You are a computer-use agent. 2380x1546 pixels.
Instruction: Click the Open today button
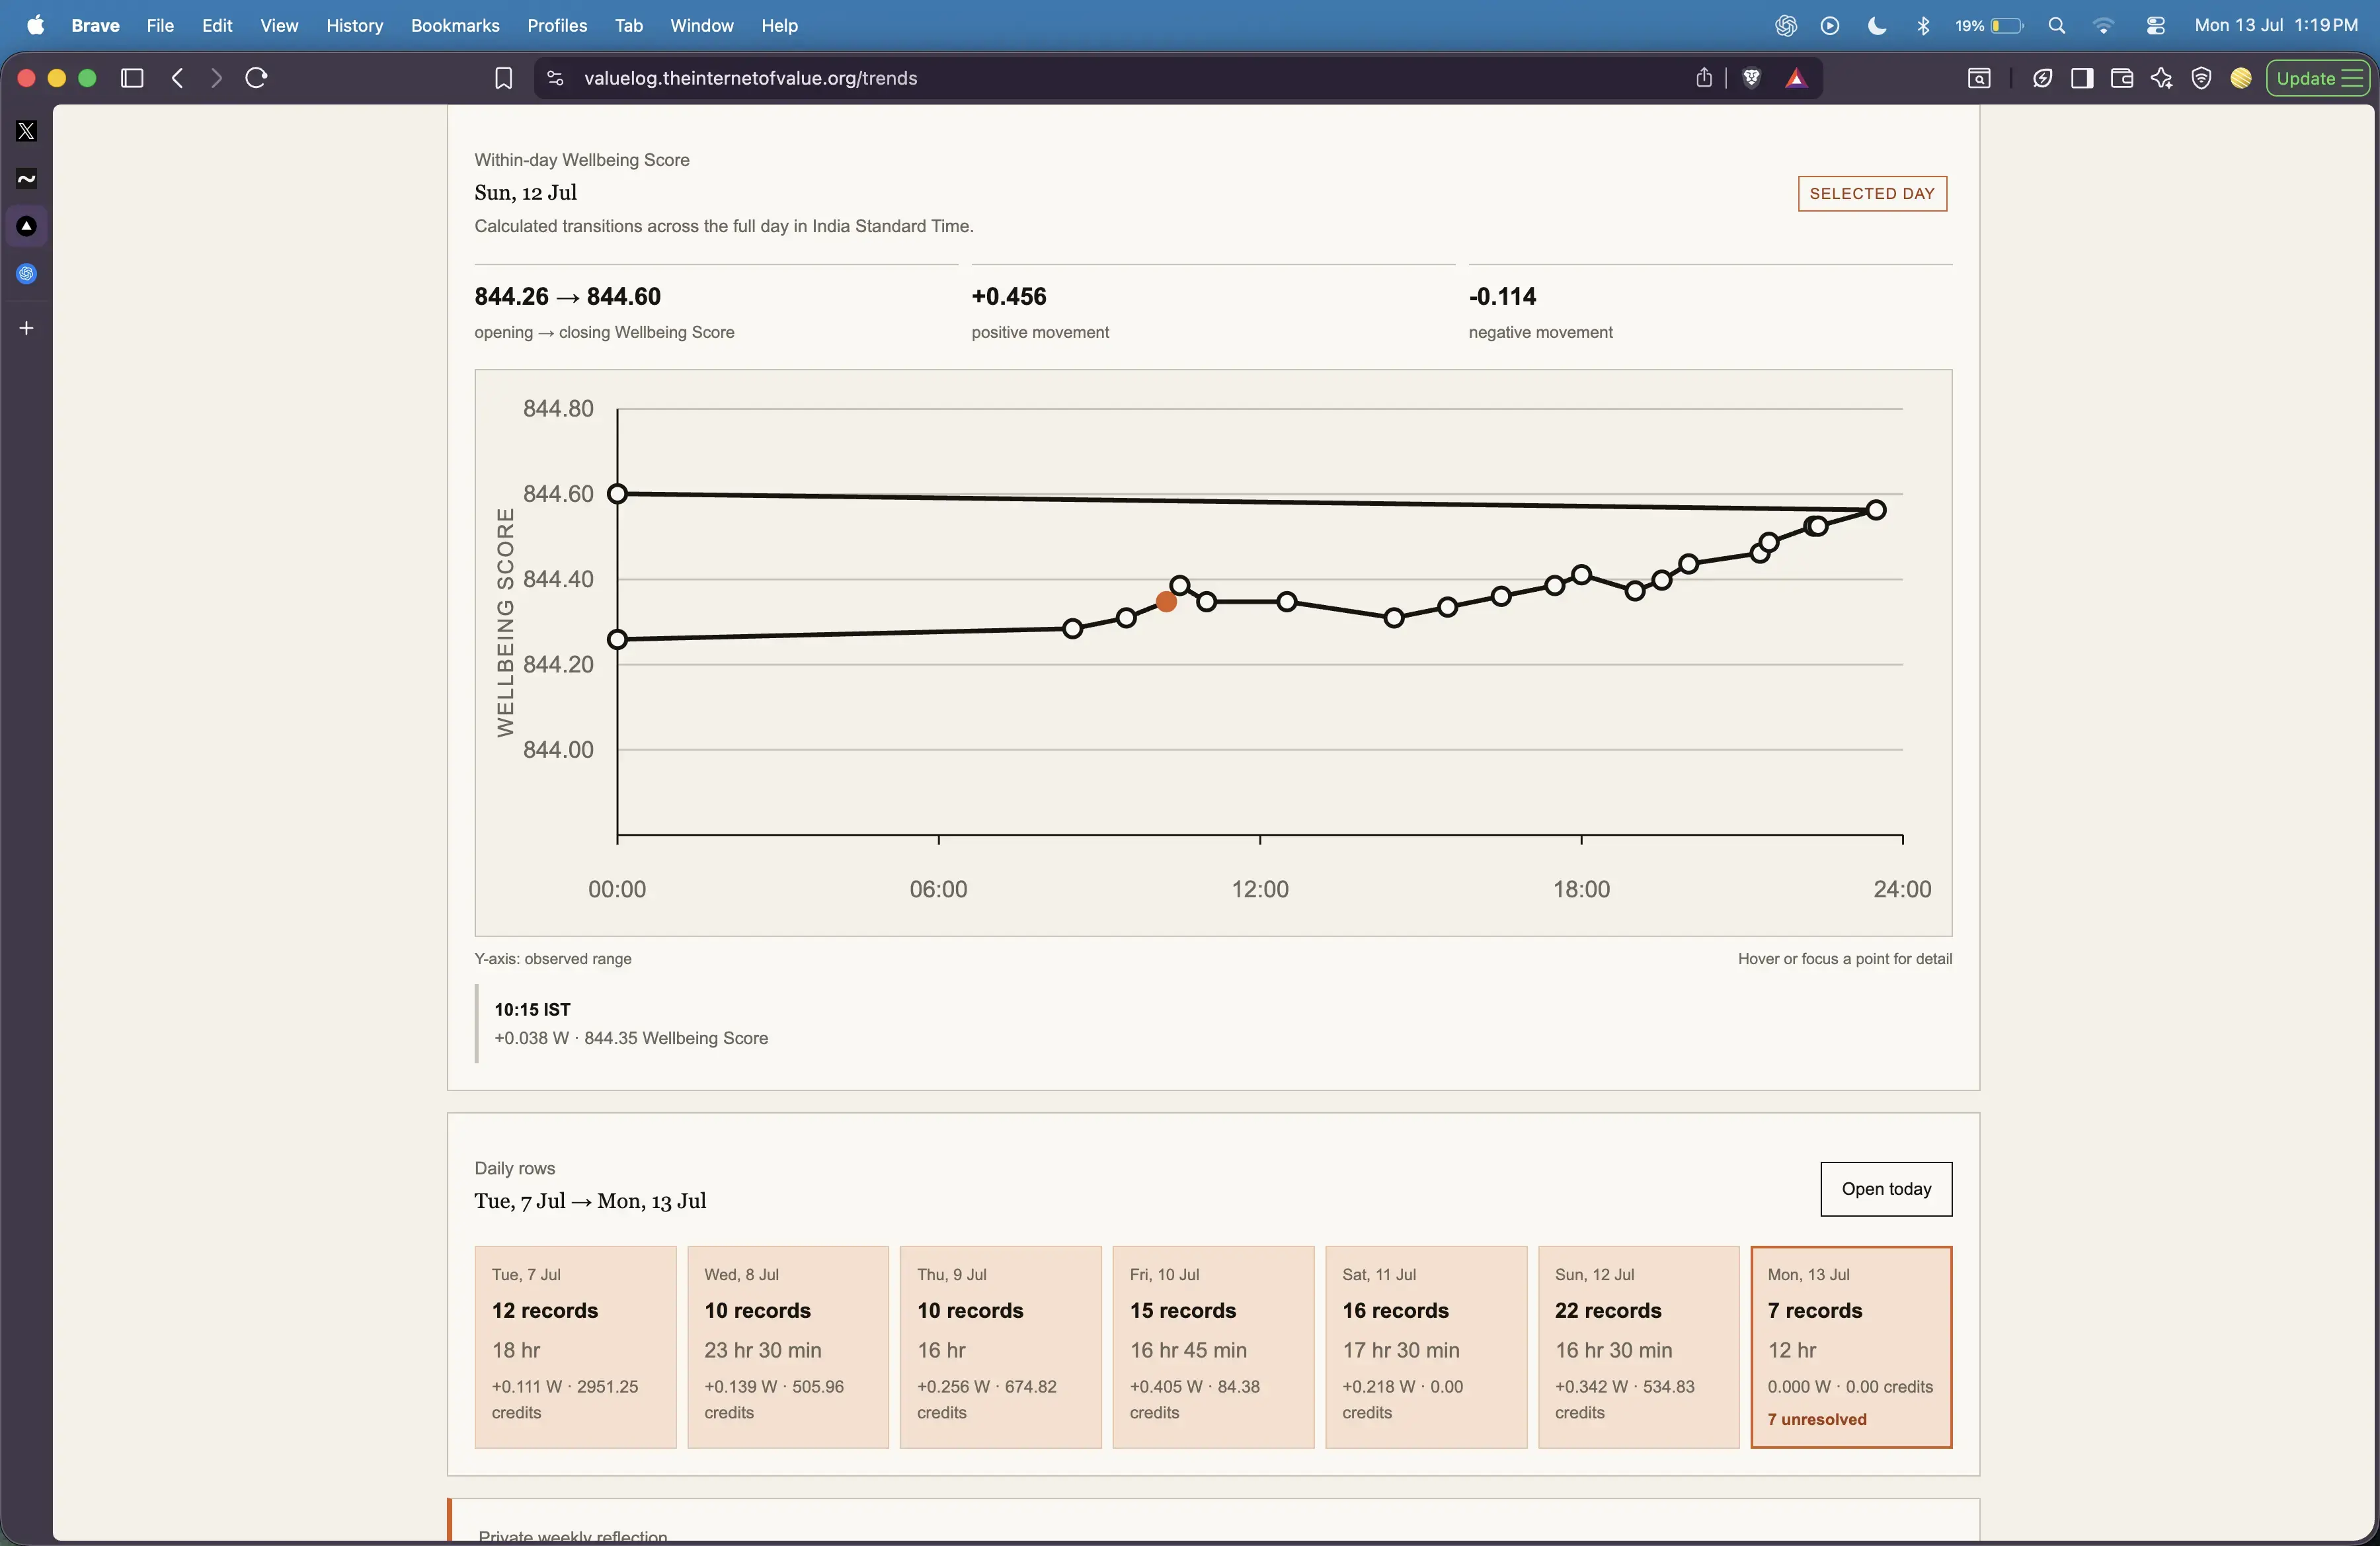[1886, 1189]
